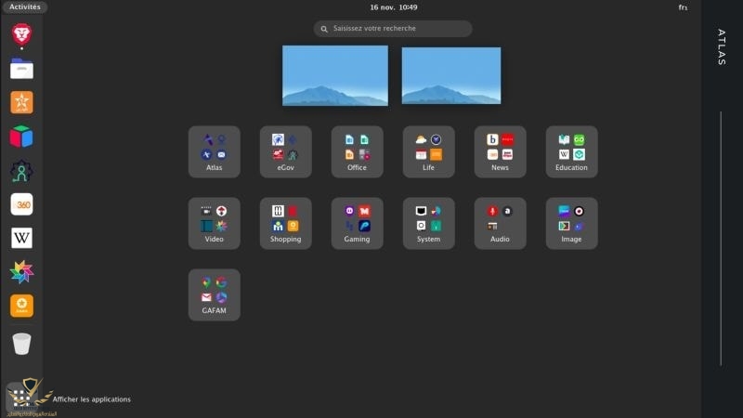This screenshot has height=418, width=743.
Task: Open the Atlas app folder
Action: 214,151
